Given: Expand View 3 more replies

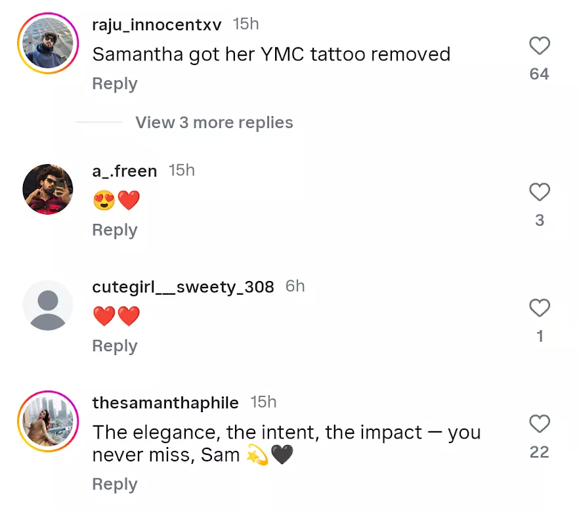Looking at the screenshot, I should coord(214,123).
